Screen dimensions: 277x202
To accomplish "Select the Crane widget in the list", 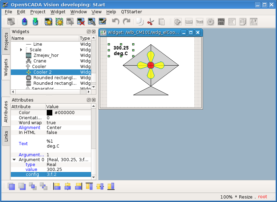I will pyautogui.click(x=40, y=61).
